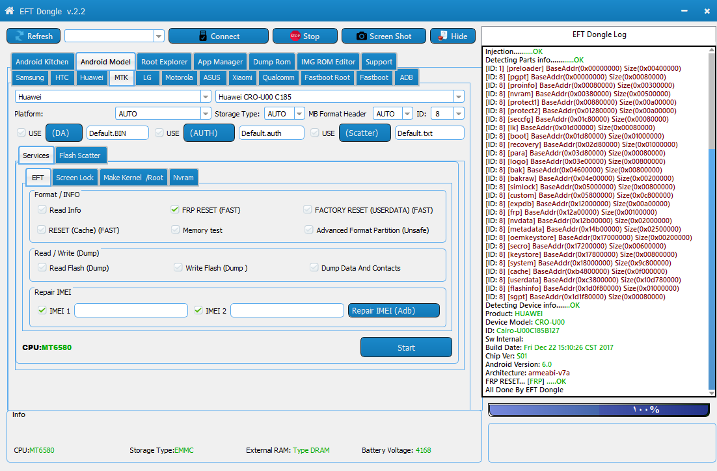Toggle USE checkbox beside (AUTH) button
Screen dimensions: 717x471
(159, 133)
